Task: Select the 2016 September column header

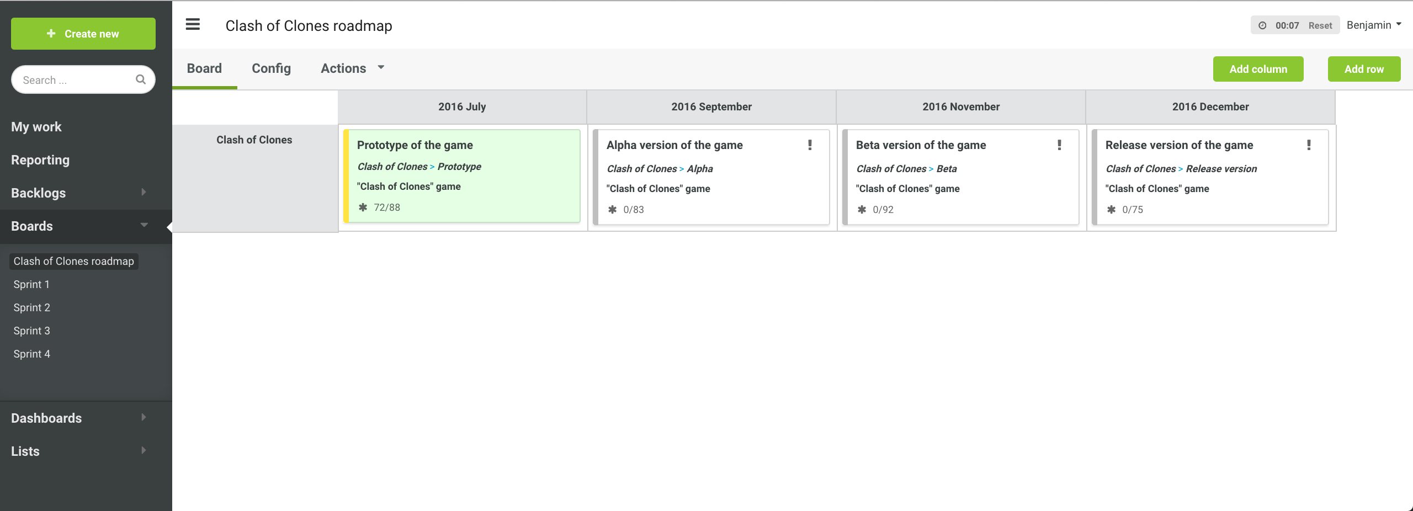Action: (711, 107)
